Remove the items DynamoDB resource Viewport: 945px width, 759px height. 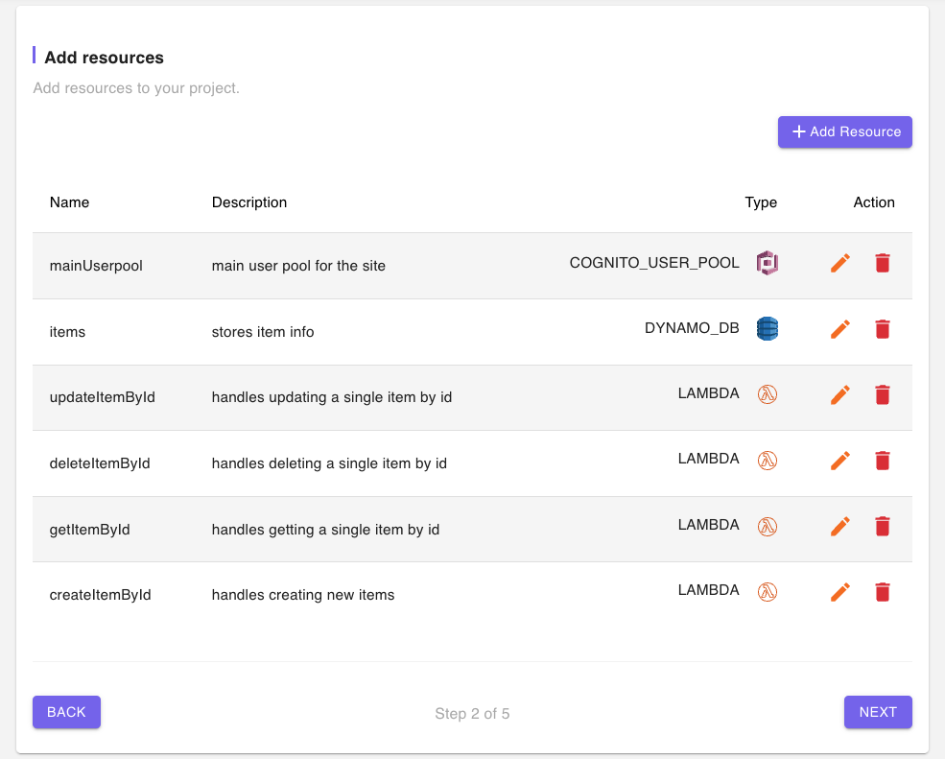pyautogui.click(x=883, y=329)
